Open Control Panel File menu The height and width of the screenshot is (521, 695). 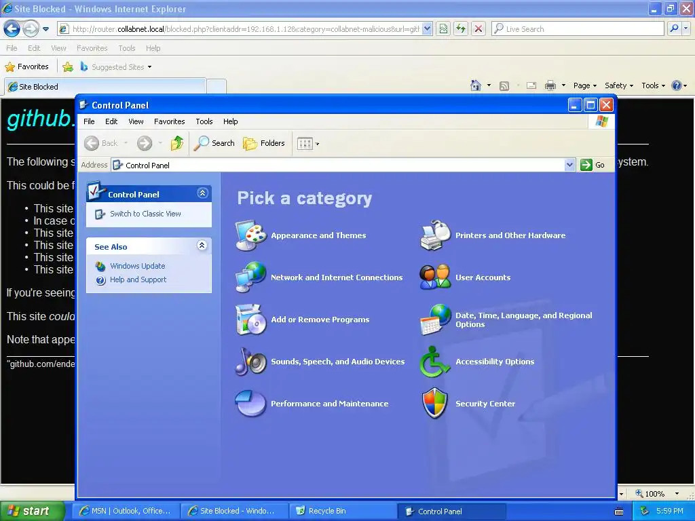pyautogui.click(x=89, y=121)
